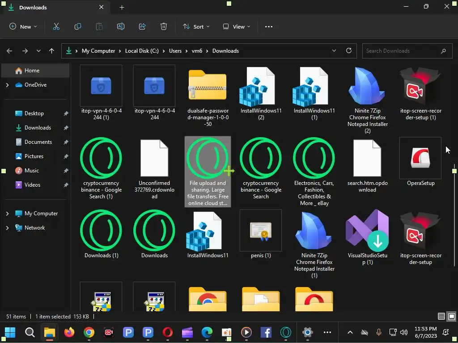Show hidden tray icons chevron
458x343 pixels.
(x=350, y=332)
